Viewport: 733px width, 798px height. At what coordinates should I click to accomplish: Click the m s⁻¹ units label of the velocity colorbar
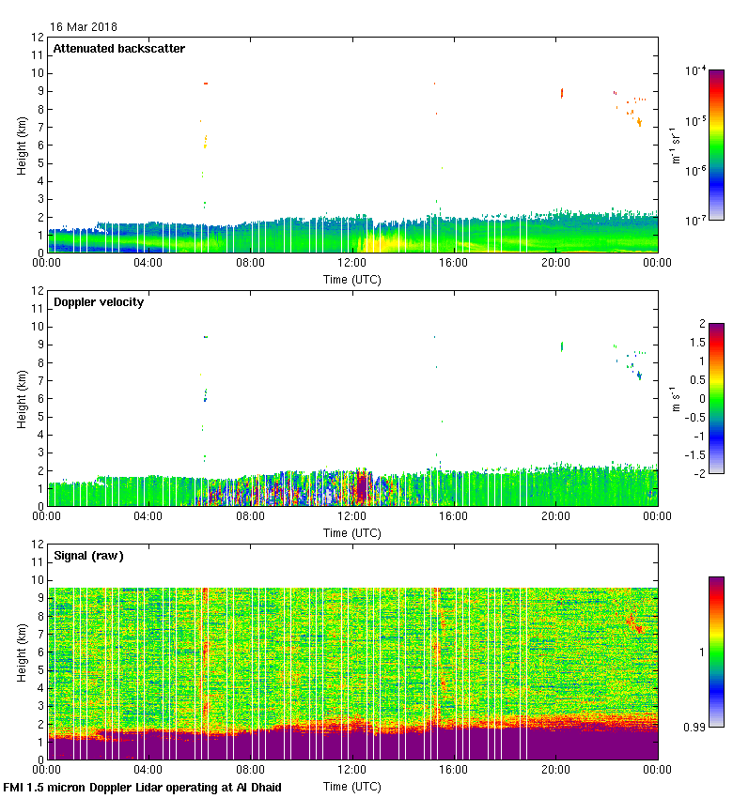[676, 399]
